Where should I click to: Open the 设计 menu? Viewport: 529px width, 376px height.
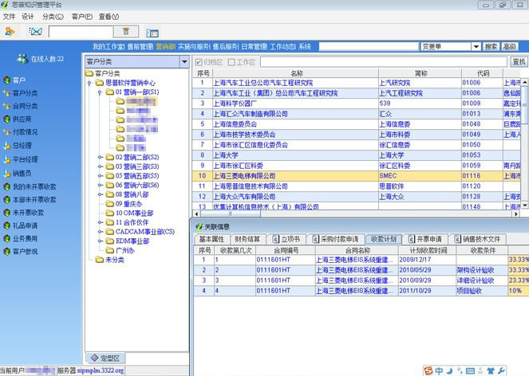click(28, 16)
